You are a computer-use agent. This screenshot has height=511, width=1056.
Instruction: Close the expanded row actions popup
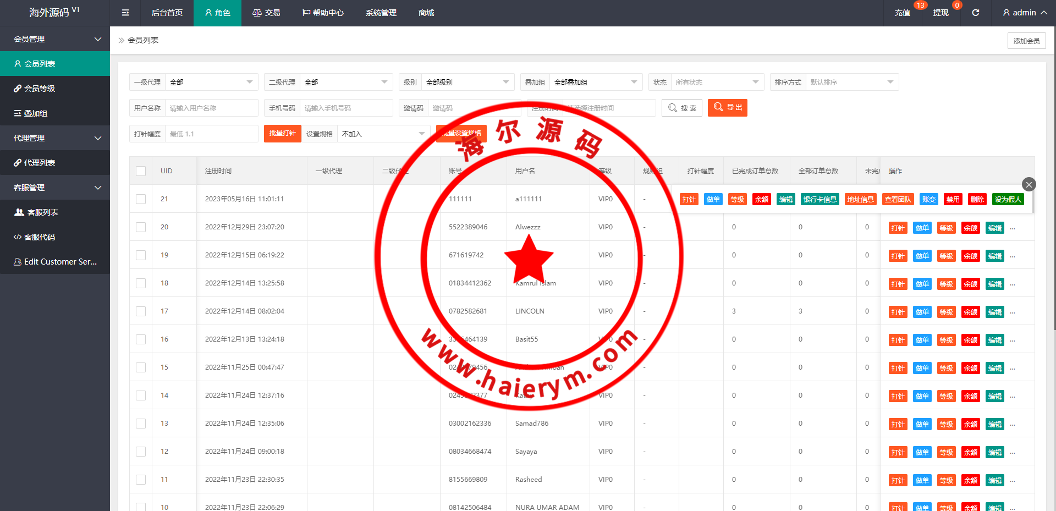1028,185
